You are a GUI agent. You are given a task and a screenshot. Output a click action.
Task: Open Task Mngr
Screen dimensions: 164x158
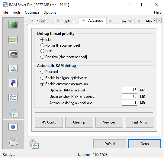140,122
